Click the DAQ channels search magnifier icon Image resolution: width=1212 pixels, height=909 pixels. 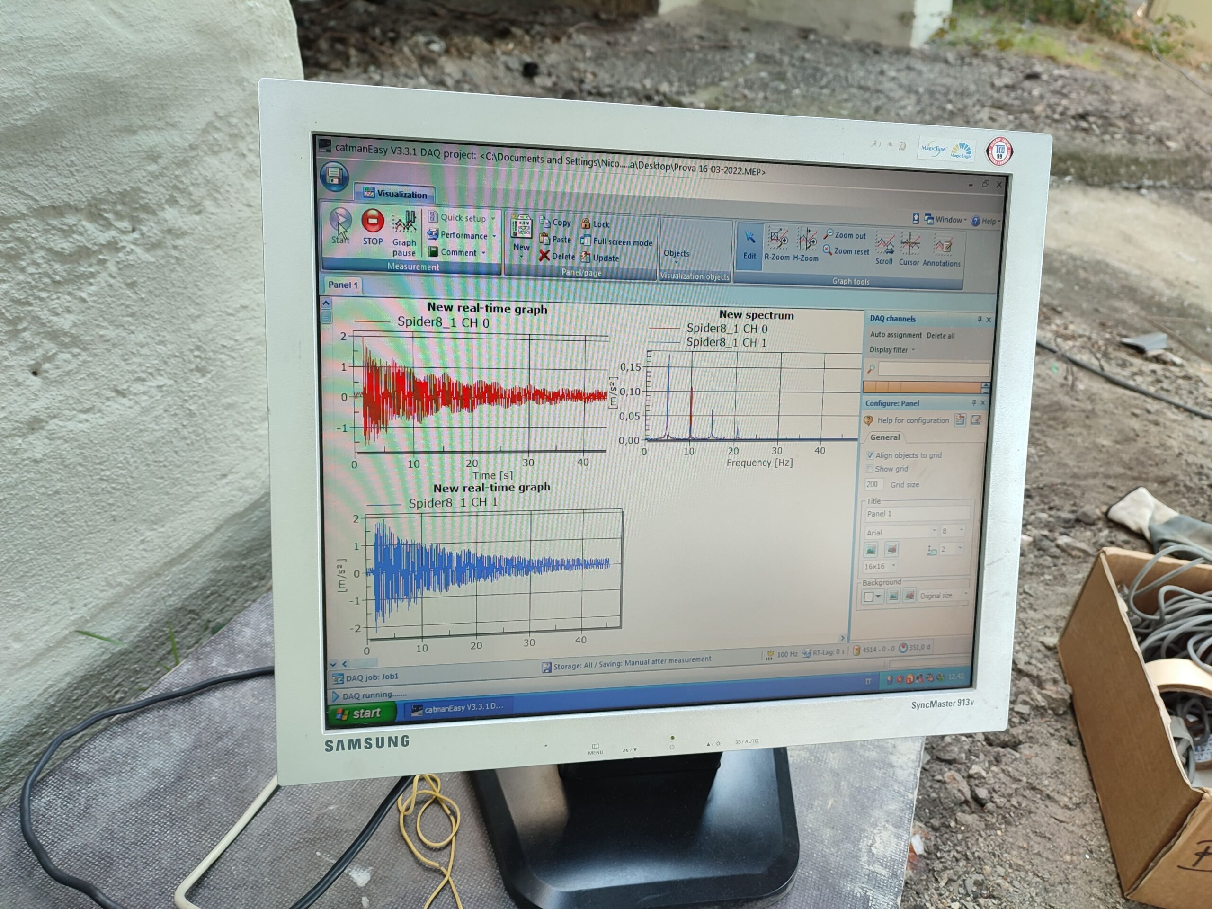(x=870, y=369)
